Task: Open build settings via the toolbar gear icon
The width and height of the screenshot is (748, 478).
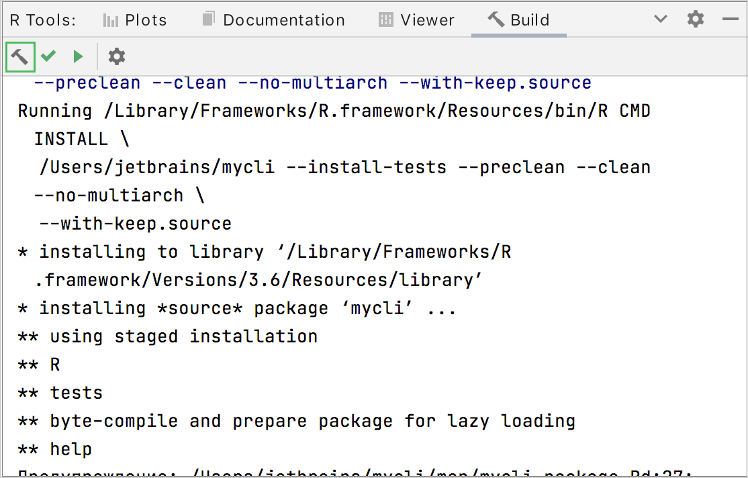Action: coord(116,56)
